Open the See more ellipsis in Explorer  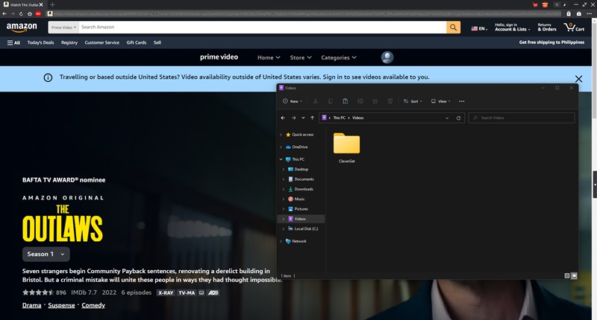[461, 101]
